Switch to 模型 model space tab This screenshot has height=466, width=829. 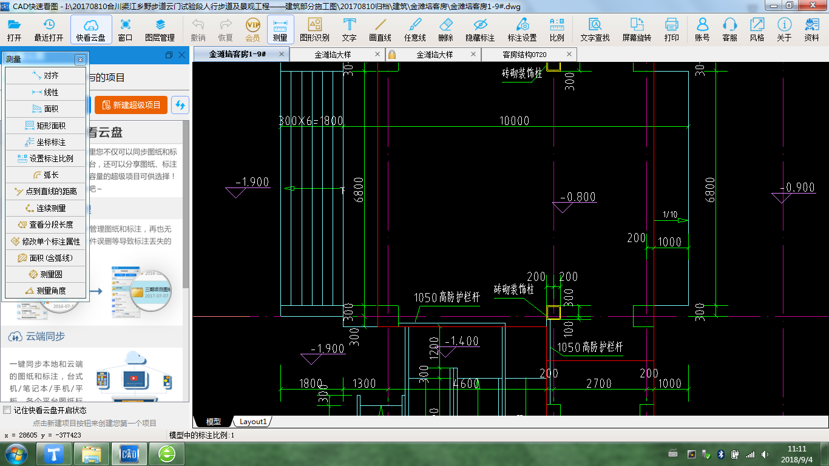(214, 421)
